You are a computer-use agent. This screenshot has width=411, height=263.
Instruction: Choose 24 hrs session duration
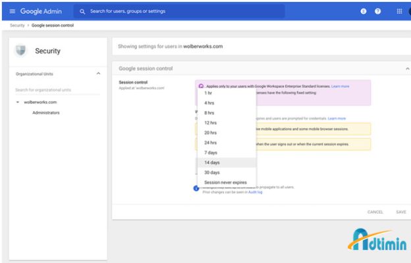pyautogui.click(x=227, y=143)
